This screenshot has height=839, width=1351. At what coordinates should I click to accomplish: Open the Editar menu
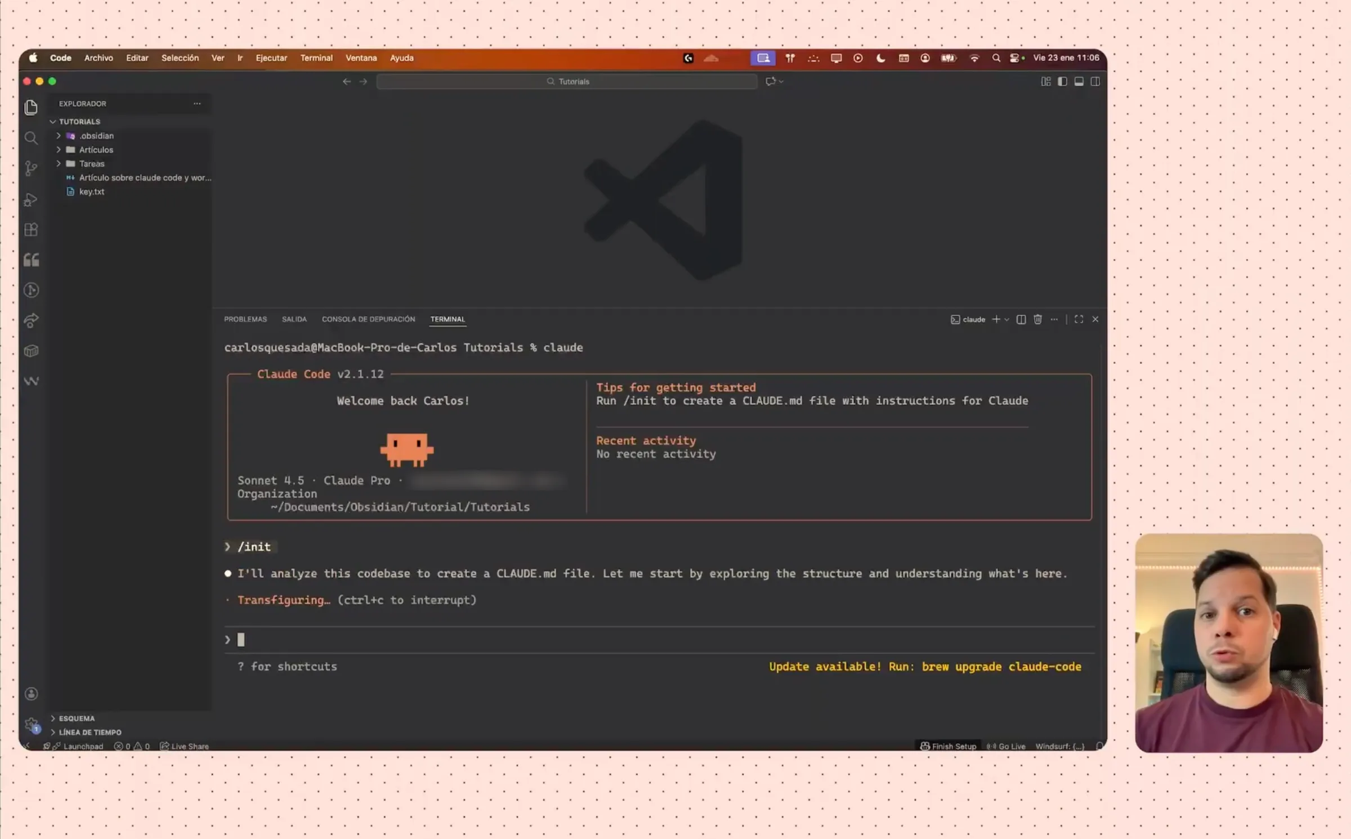click(137, 58)
